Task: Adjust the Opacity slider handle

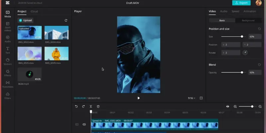Action: [x=242, y=72]
